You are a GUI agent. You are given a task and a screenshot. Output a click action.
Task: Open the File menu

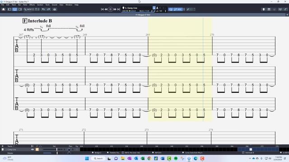pyautogui.click(x=3, y=5)
